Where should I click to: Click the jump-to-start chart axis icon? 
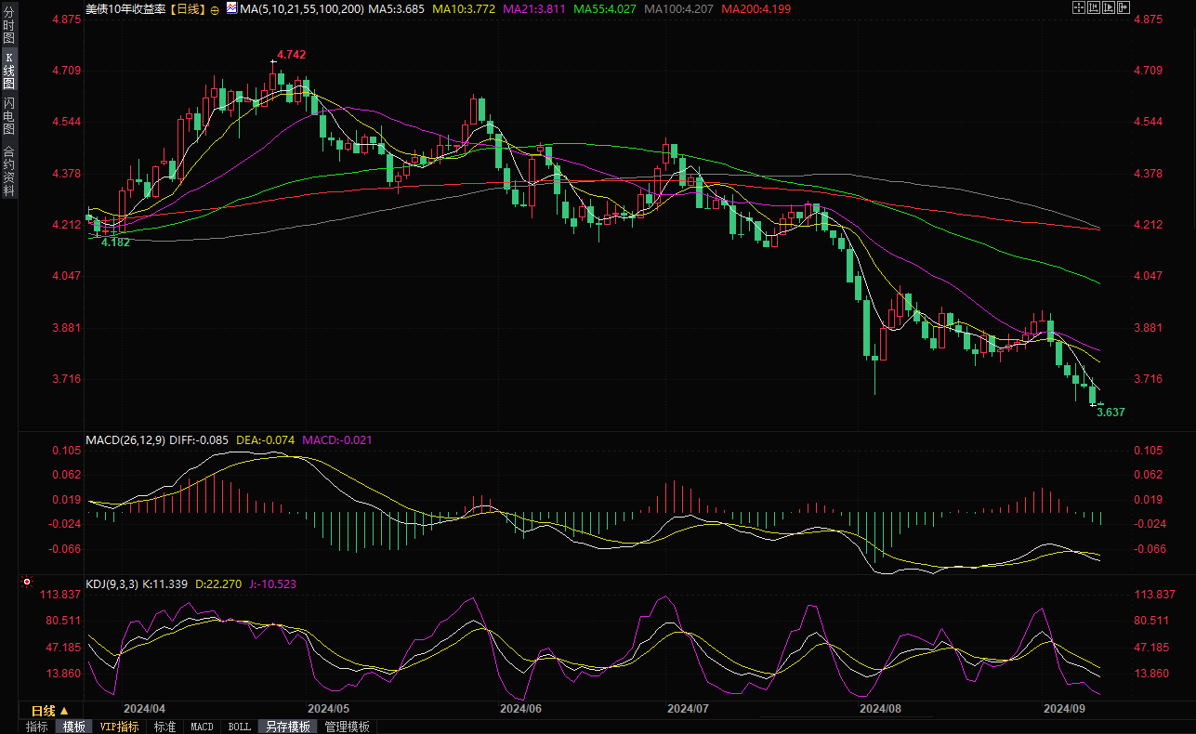(1094, 7)
